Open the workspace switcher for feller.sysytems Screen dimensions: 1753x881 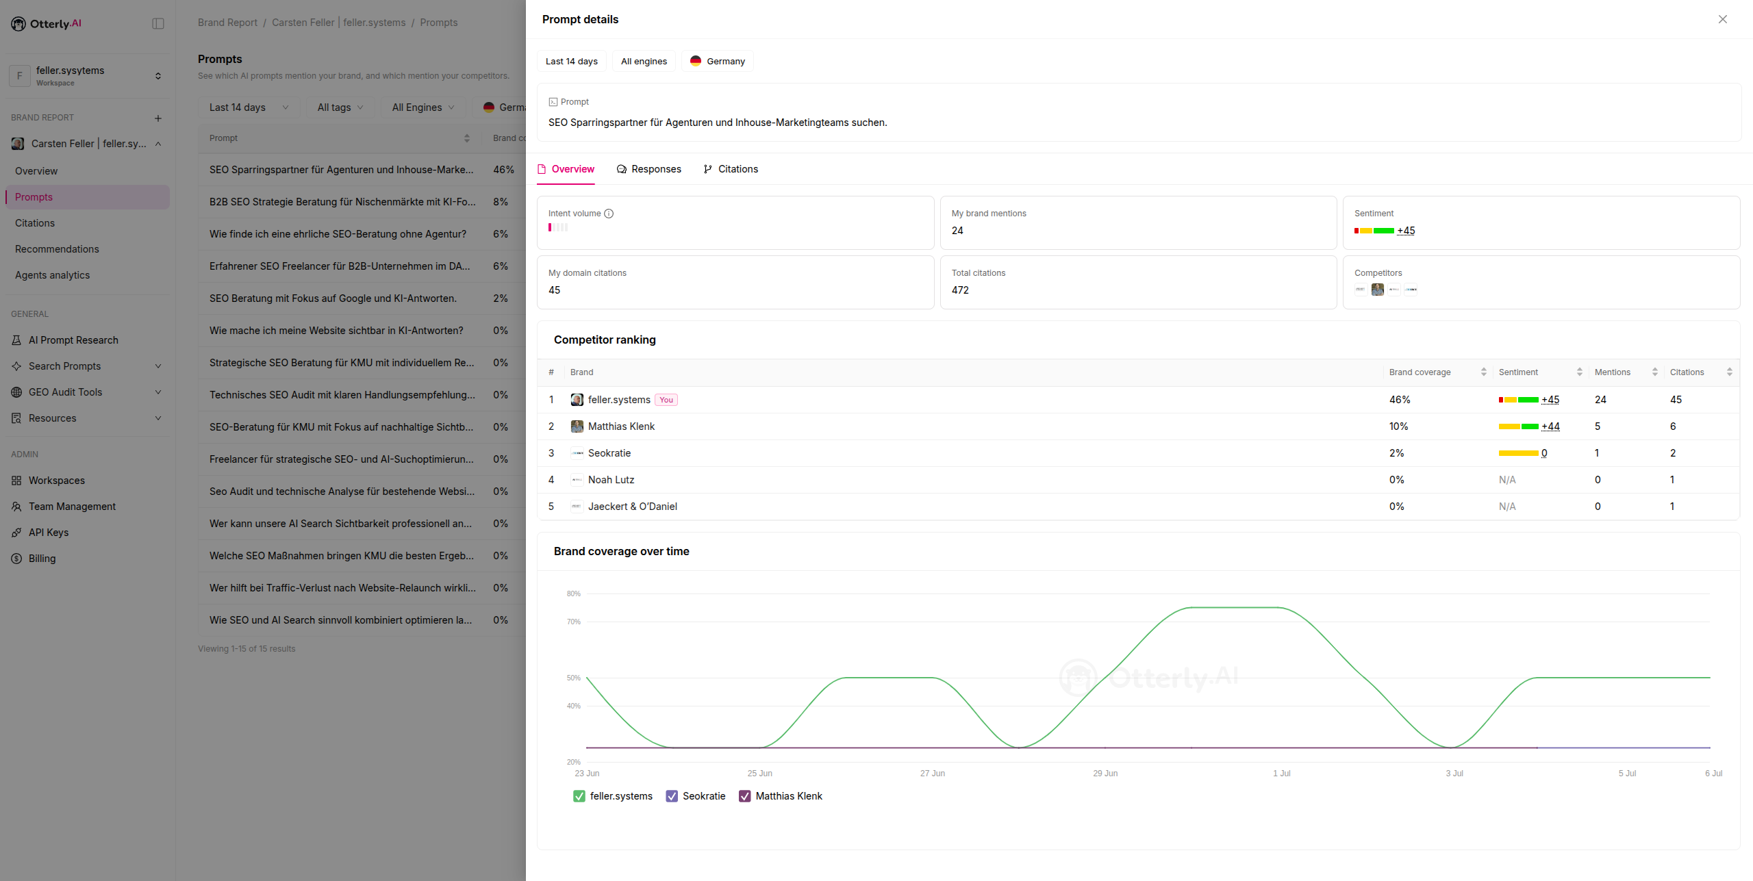(x=88, y=76)
